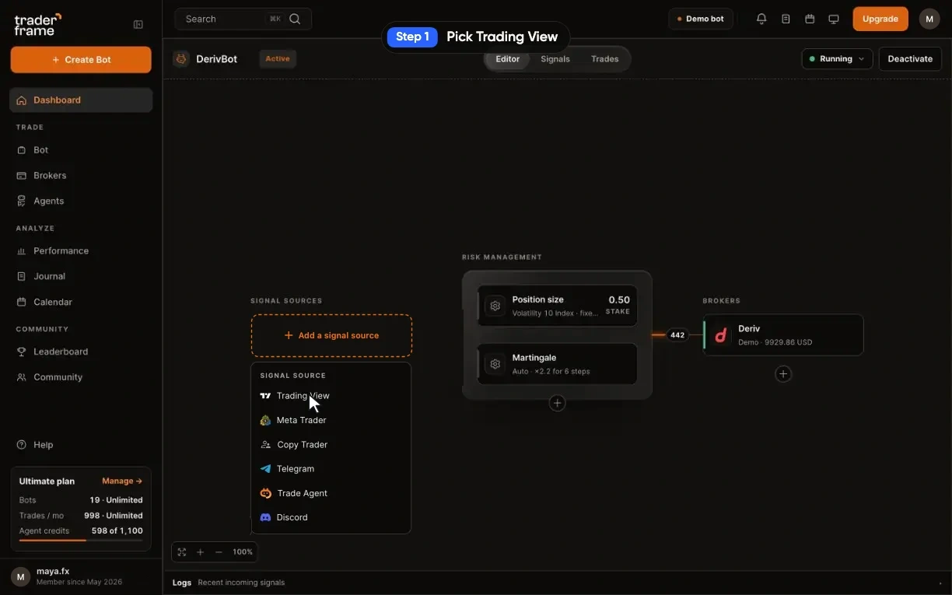Add a broker with plus under Deriv

coord(783,374)
